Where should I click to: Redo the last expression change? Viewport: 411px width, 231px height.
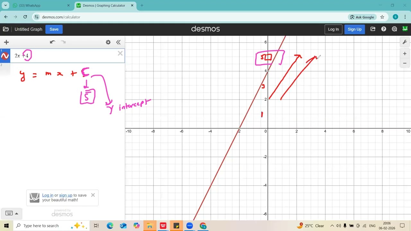pos(63,42)
